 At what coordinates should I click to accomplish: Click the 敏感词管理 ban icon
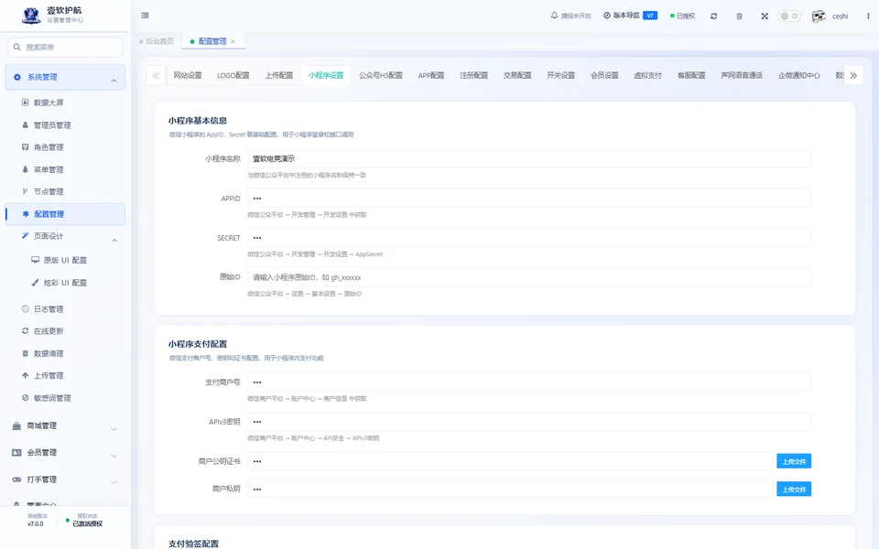tap(26, 398)
